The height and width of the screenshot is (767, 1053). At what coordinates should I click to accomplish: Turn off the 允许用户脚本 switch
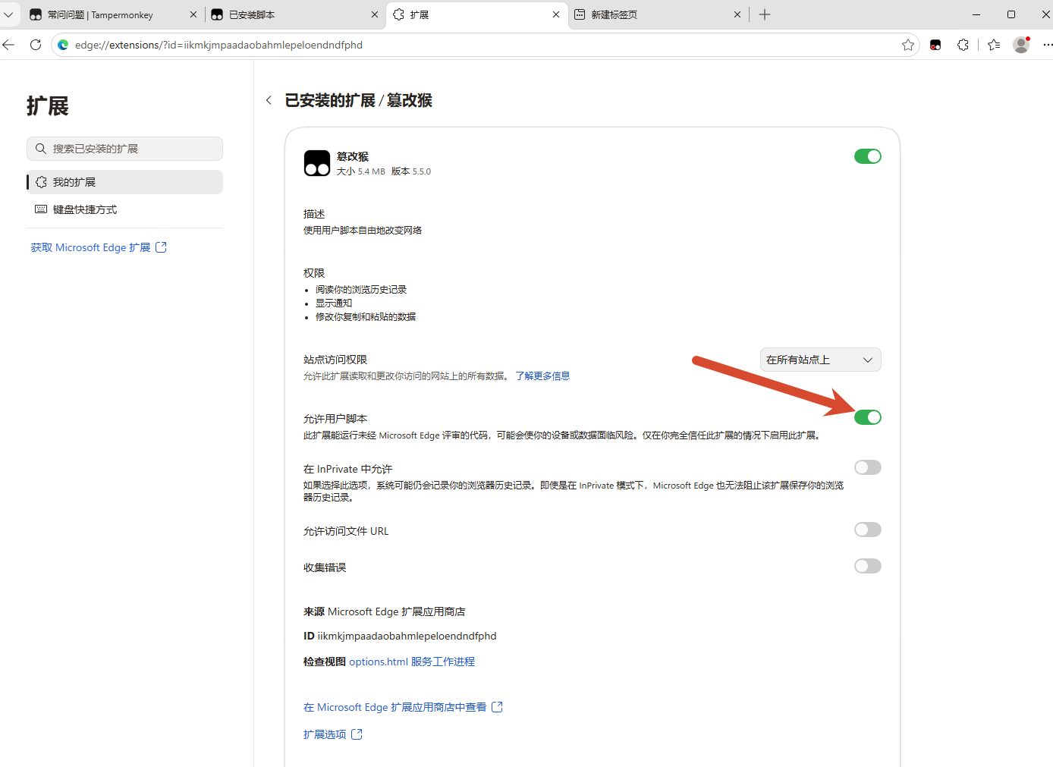point(868,417)
